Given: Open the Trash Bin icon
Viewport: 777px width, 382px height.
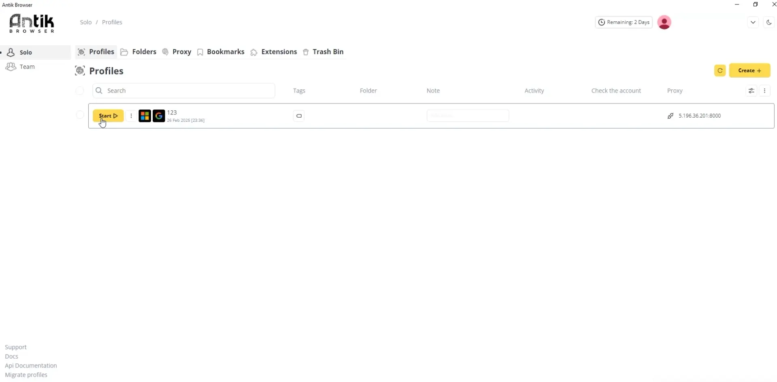Looking at the screenshot, I should pyautogui.click(x=306, y=52).
